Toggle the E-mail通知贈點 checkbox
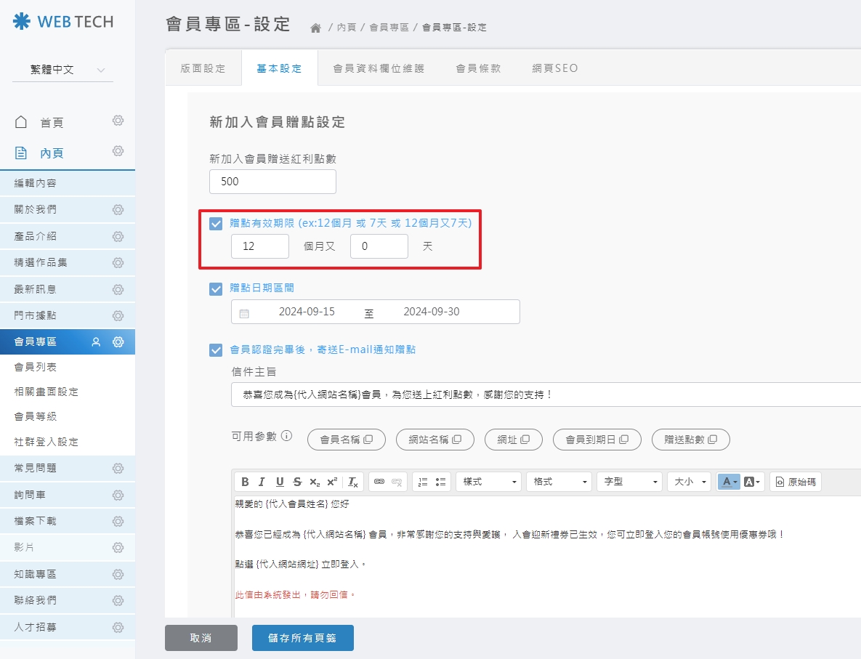The height and width of the screenshot is (659, 861). click(216, 349)
